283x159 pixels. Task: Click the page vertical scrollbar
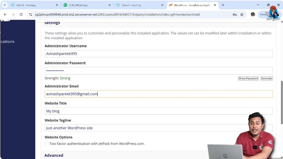[x=282, y=103]
